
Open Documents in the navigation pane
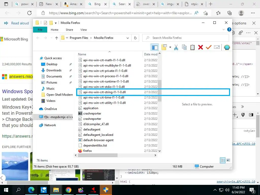[54, 76]
